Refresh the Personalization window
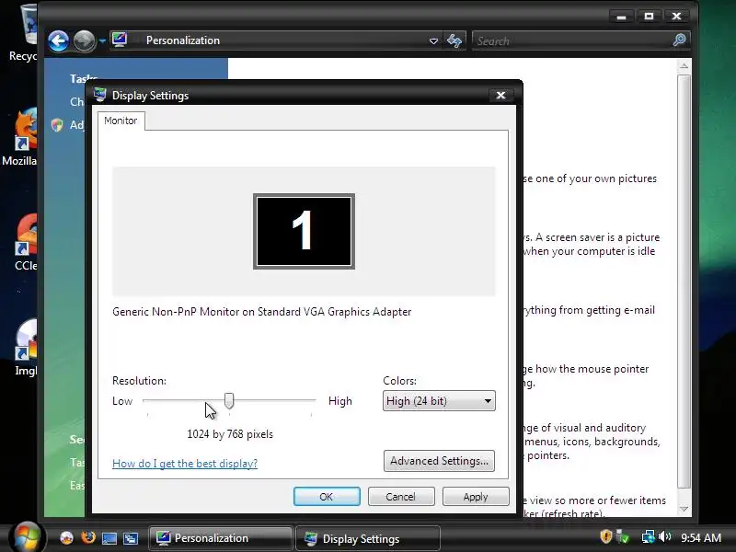Viewport: 736px width, 552px height. 454,40
